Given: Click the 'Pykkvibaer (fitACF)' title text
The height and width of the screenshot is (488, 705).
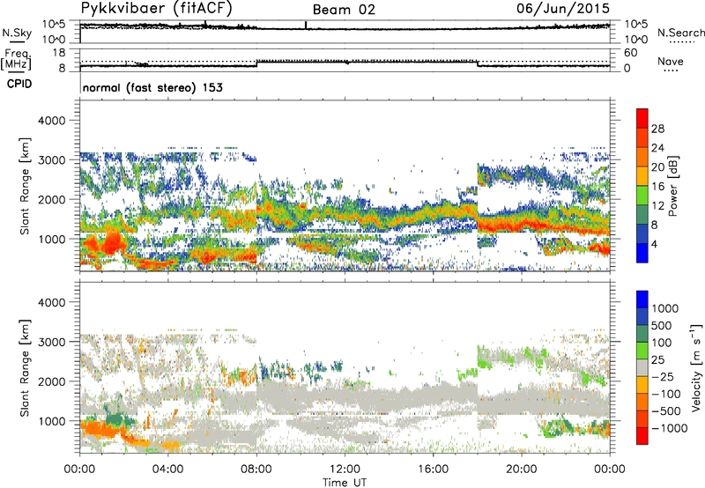Looking at the screenshot, I should coord(157,8).
